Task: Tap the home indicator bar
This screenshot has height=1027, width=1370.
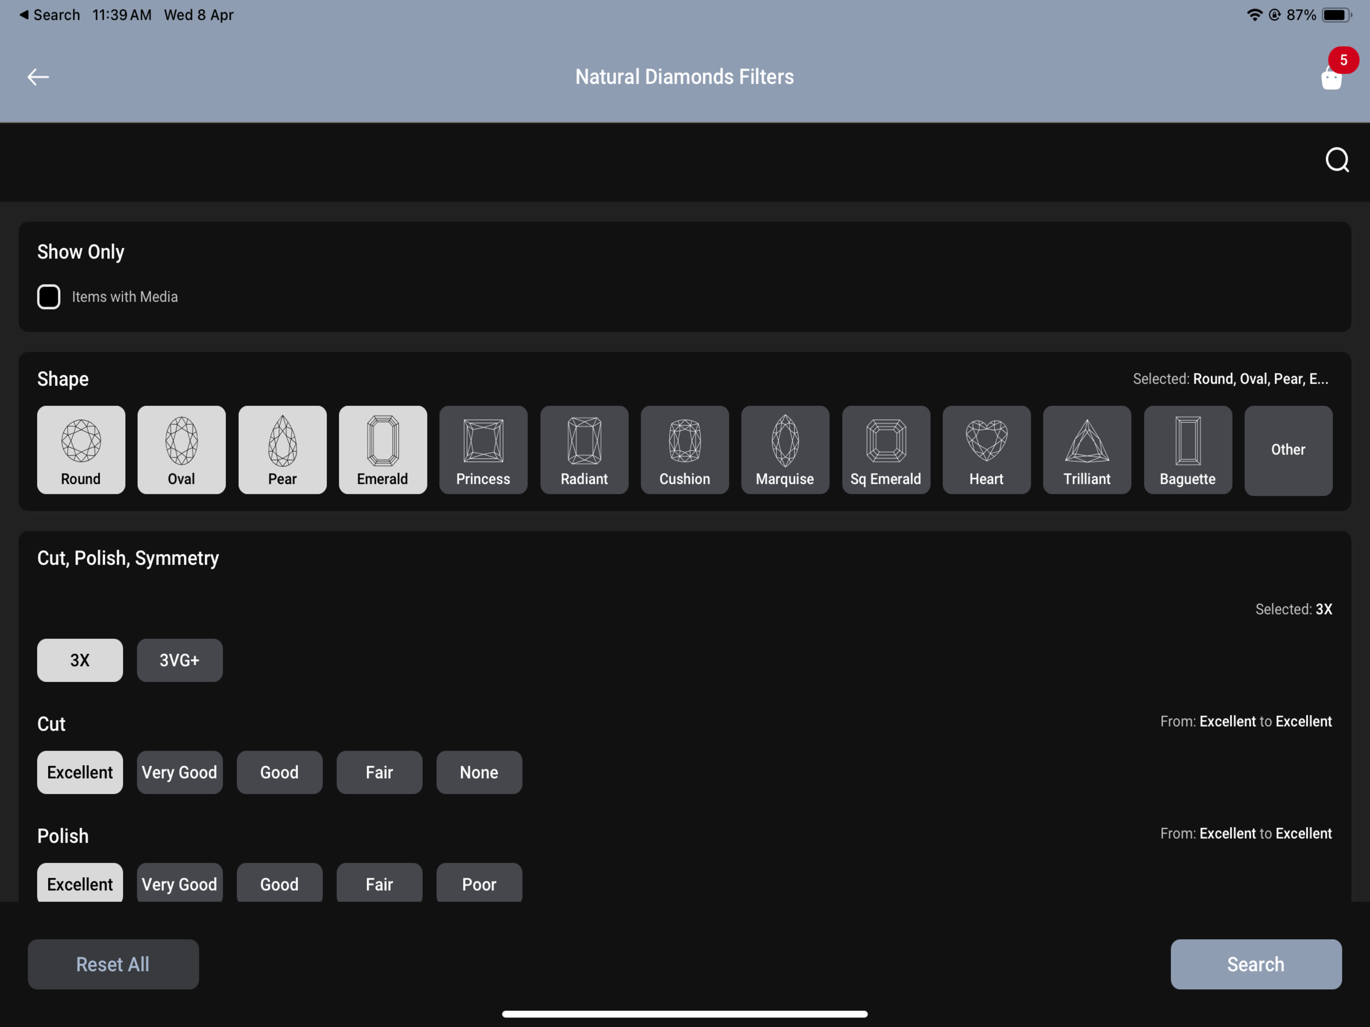Action: pyautogui.click(x=684, y=1014)
